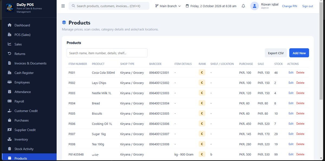Click the branch icon beside Main Branch
Viewport: 325px width, 161px height.
click(157, 6)
